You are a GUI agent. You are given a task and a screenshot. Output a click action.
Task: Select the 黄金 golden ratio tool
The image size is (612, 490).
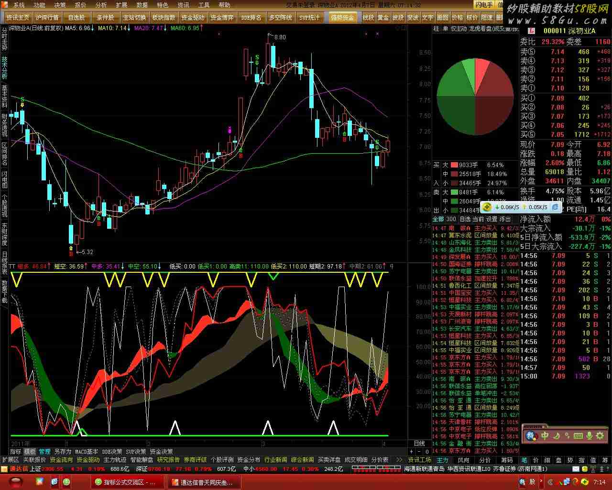[383, 18]
